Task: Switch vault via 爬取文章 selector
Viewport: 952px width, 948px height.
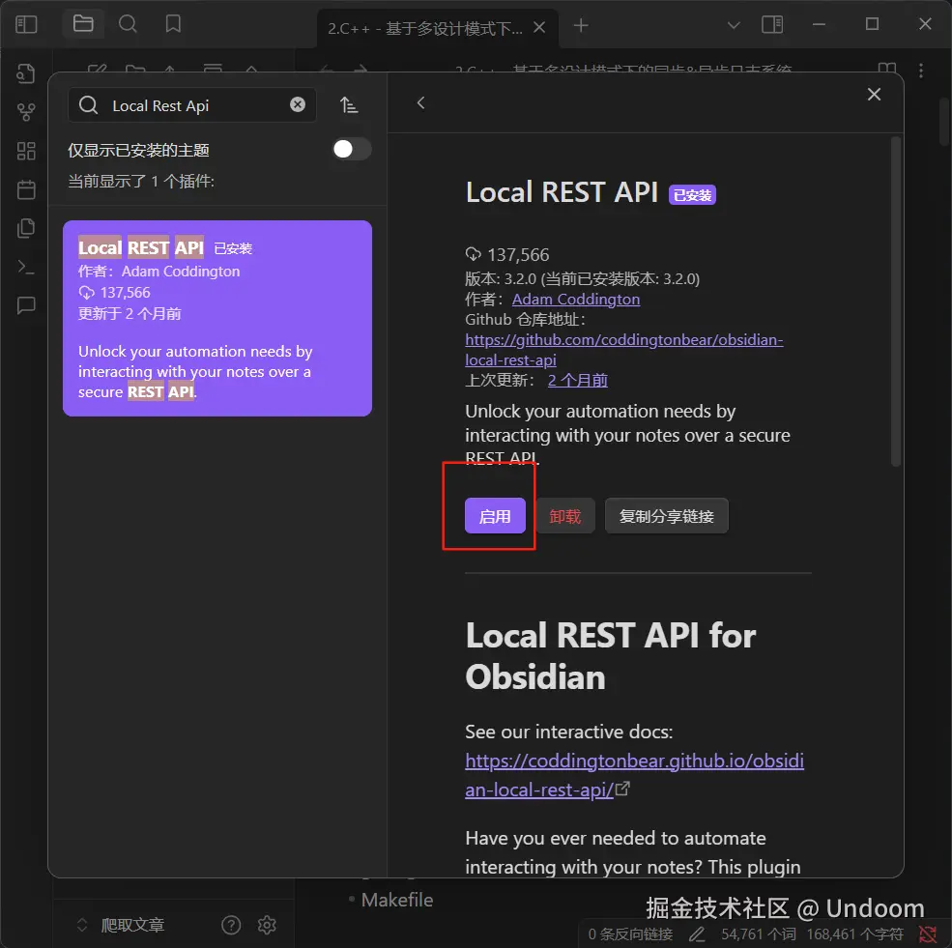Action: [x=122, y=925]
